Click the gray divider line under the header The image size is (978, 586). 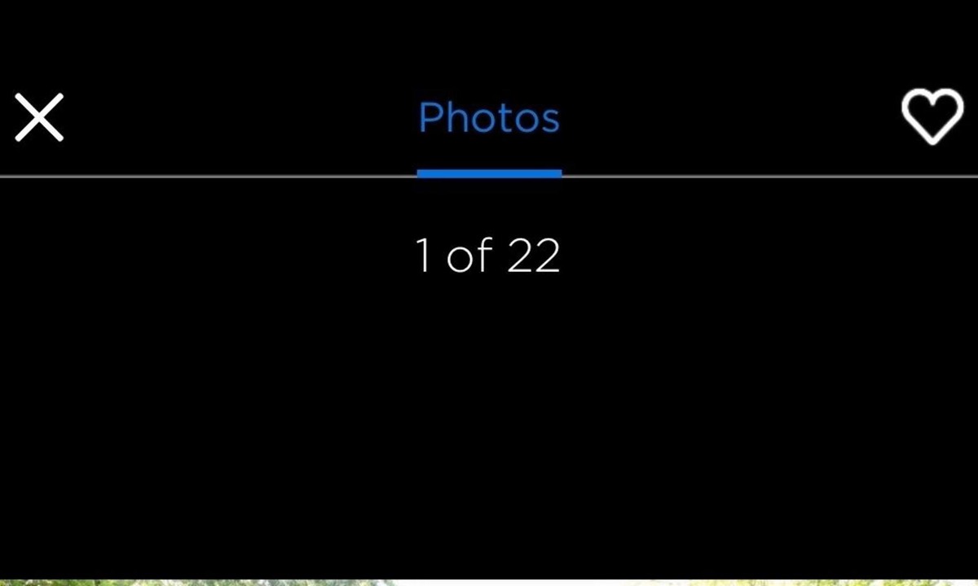coord(489,176)
